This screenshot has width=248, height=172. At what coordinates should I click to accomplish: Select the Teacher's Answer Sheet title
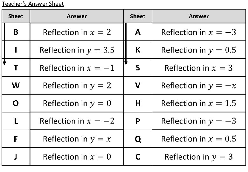(33, 4)
